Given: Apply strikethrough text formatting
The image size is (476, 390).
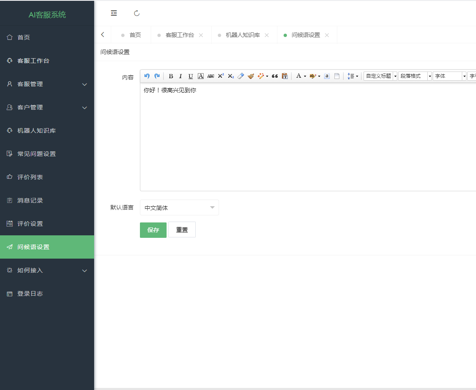Looking at the screenshot, I should coord(211,76).
